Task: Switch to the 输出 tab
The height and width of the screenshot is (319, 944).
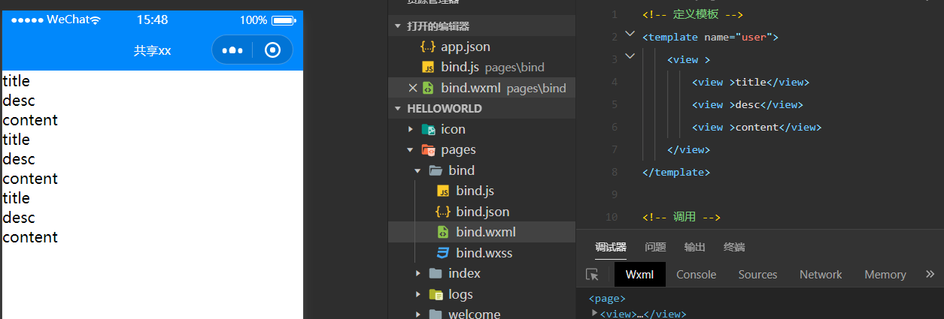Action: 695,247
